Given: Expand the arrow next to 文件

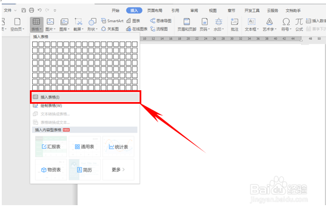Looking at the screenshot, I should pyautogui.click(x=15, y=11).
